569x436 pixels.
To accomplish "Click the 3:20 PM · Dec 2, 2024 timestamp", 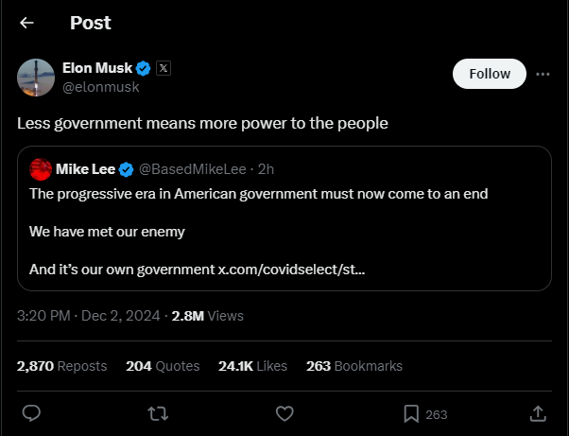I will pos(89,316).
